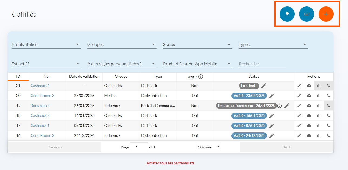Image resolution: width=348 pixels, height=170 pixels.
Task: Click the info icon beside 'Actif ?' header
Action: [201, 77]
